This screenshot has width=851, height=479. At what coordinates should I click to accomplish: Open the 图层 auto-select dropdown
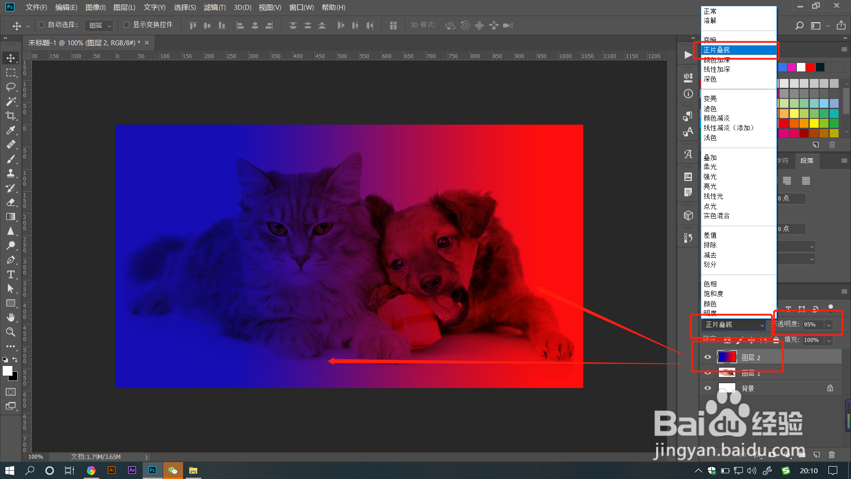tap(99, 25)
